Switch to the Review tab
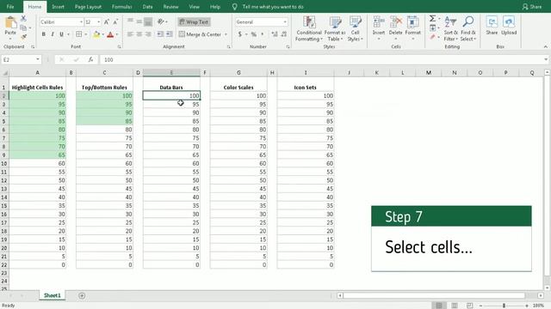The width and height of the screenshot is (551, 309). [x=170, y=7]
